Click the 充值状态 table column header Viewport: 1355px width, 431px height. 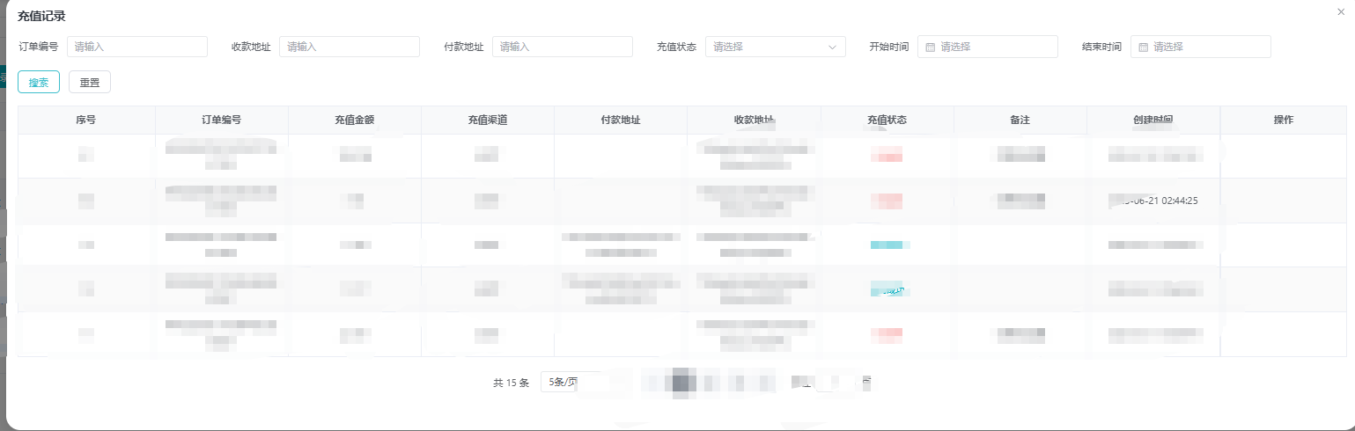click(887, 121)
